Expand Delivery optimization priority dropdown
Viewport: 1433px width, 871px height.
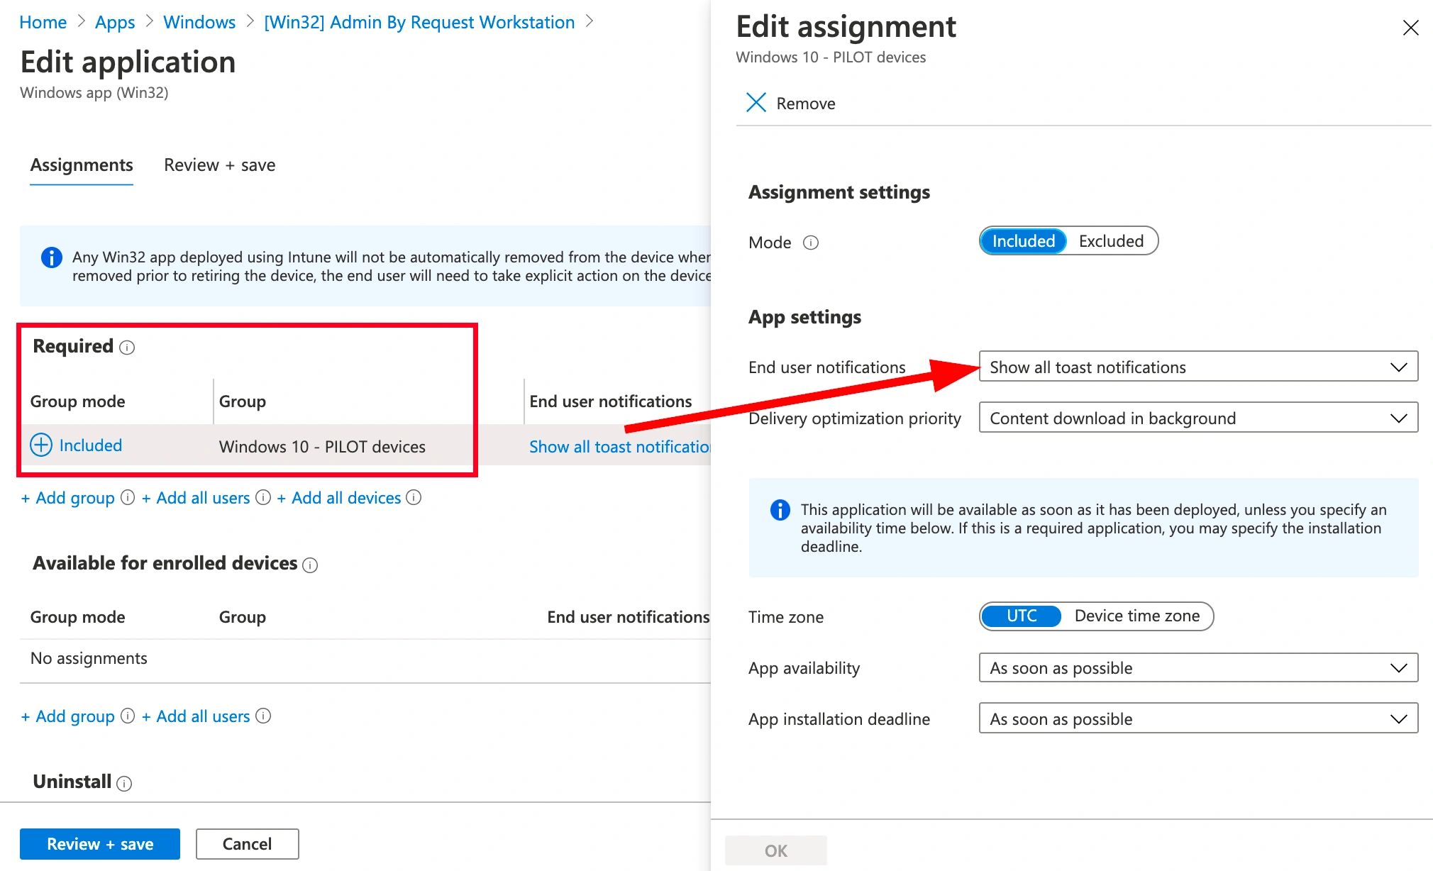(x=1197, y=418)
